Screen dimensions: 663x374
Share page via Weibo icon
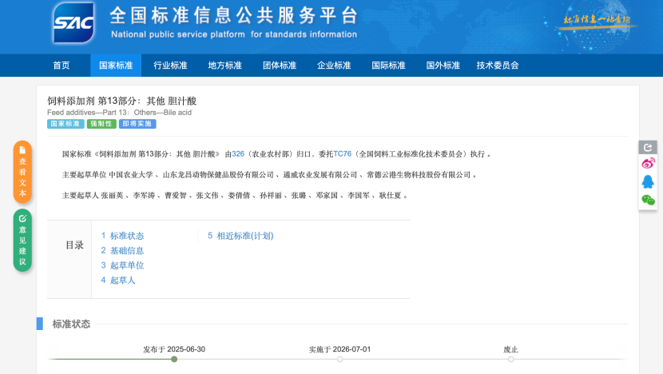coord(648,164)
